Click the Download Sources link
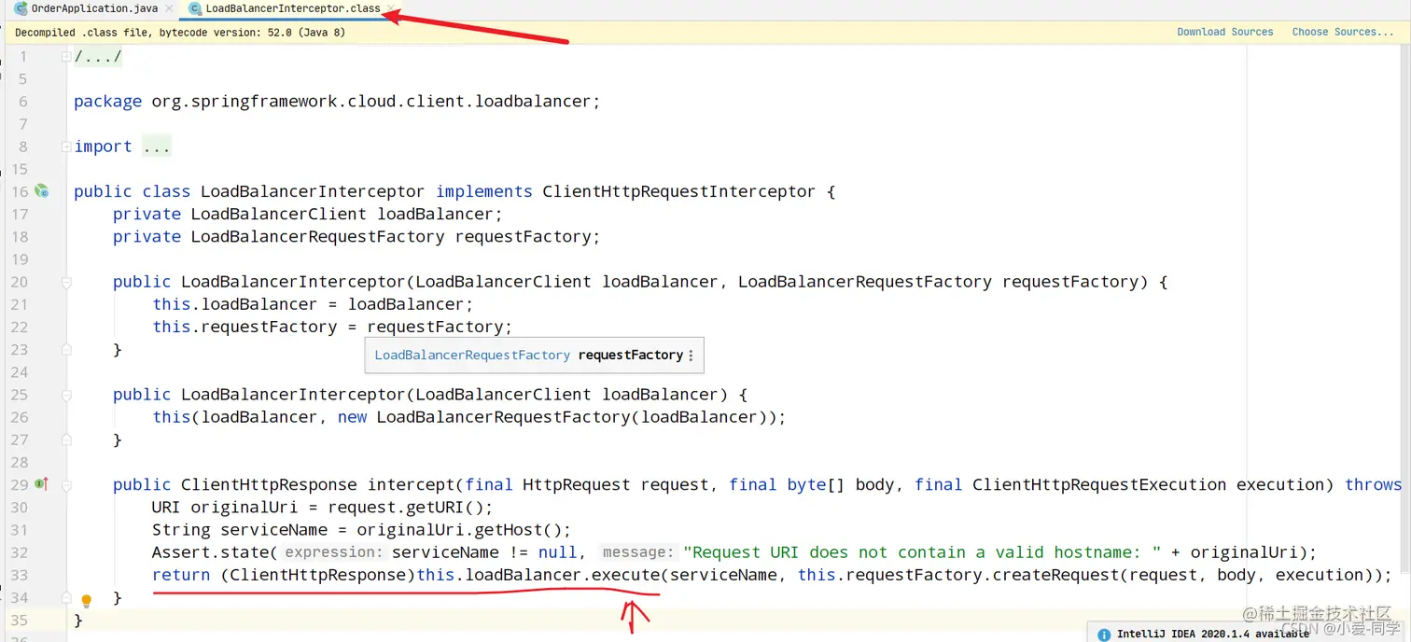 tap(1224, 32)
